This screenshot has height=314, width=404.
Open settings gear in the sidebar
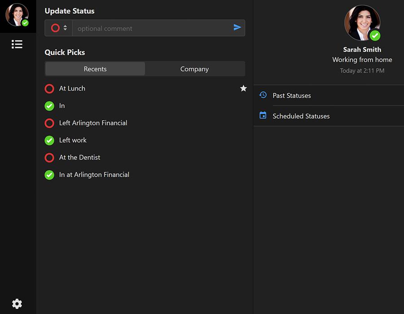pyautogui.click(x=17, y=304)
